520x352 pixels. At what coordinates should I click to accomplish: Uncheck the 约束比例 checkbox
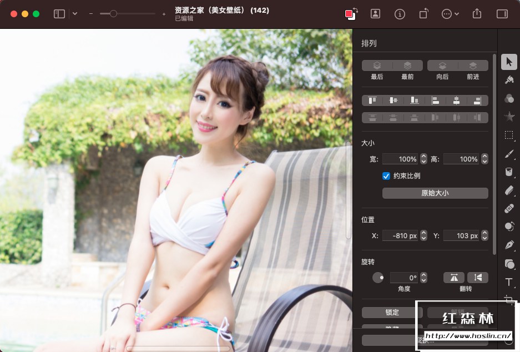[x=386, y=176]
